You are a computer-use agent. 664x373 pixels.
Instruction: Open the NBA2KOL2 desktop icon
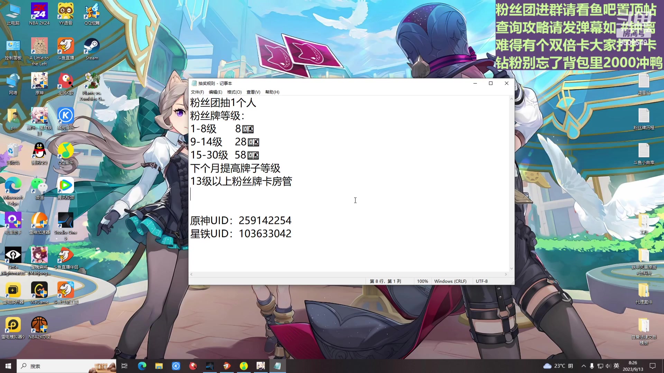pos(39,328)
